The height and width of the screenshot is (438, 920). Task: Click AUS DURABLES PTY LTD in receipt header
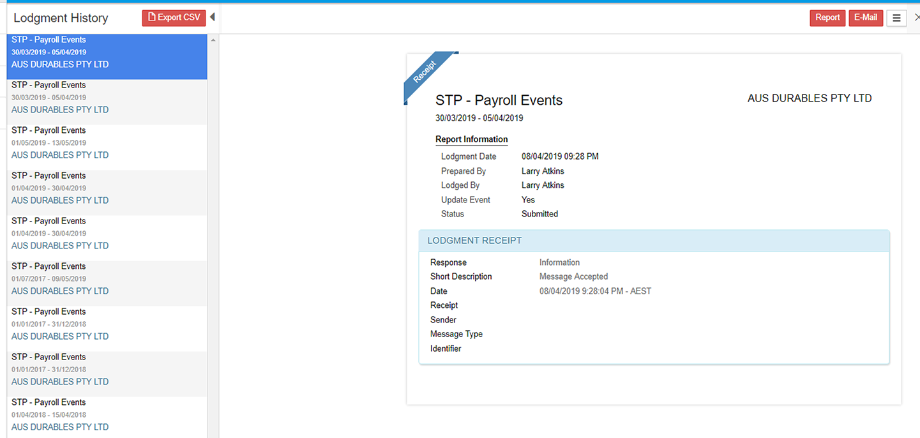click(809, 98)
